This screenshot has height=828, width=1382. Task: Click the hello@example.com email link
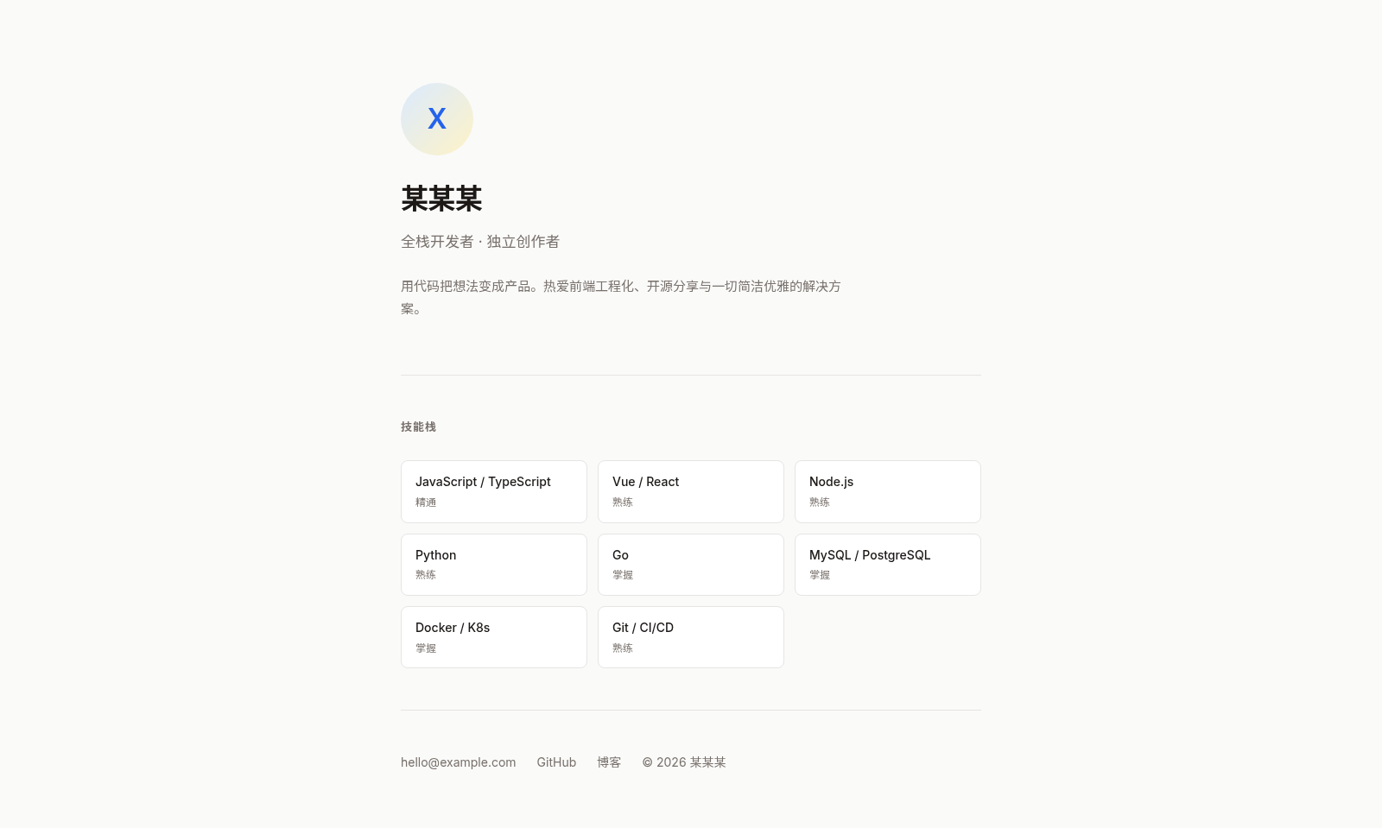coord(459,762)
